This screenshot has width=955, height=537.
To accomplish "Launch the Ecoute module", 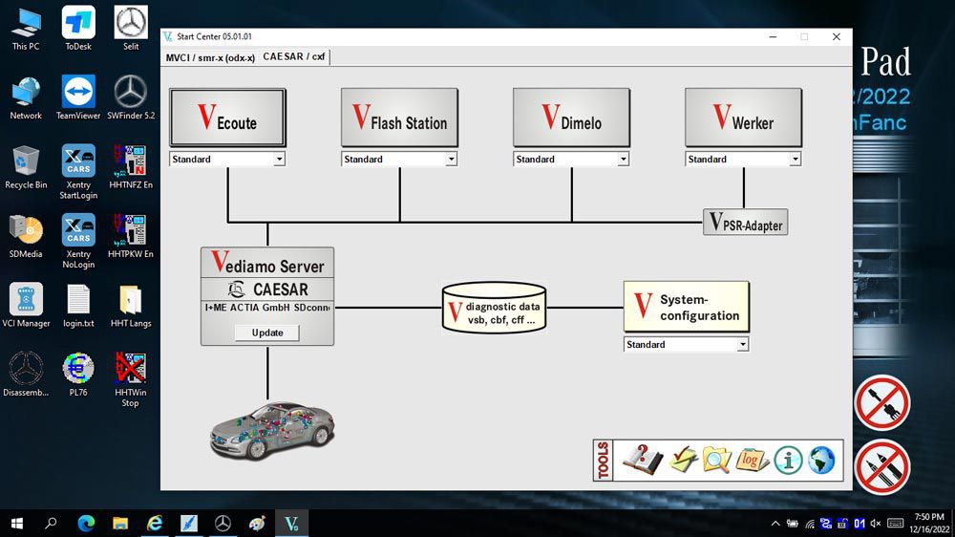I will pos(227,117).
